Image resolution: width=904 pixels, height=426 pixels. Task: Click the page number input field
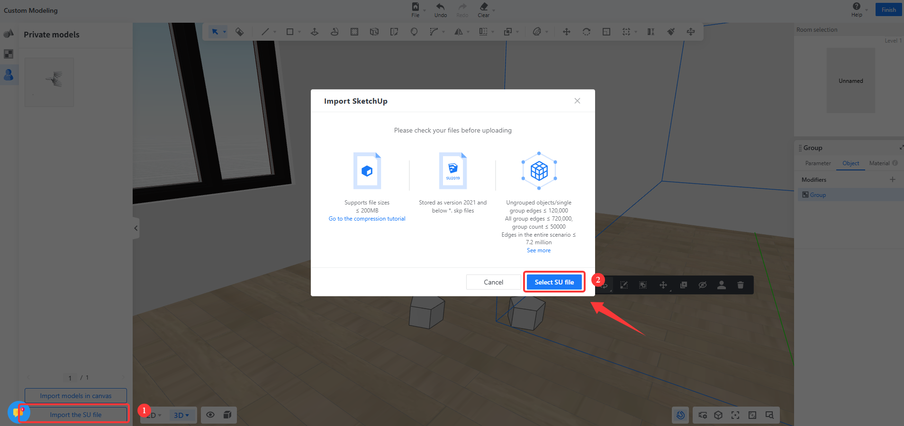70,378
